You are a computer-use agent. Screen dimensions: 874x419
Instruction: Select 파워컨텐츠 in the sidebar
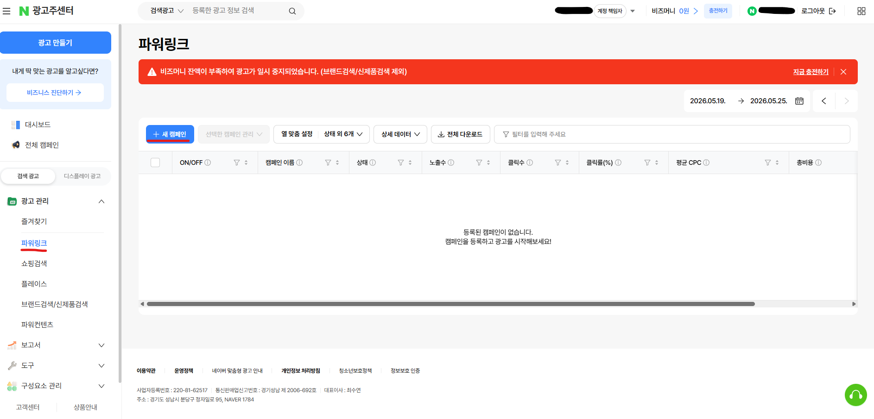tap(38, 325)
